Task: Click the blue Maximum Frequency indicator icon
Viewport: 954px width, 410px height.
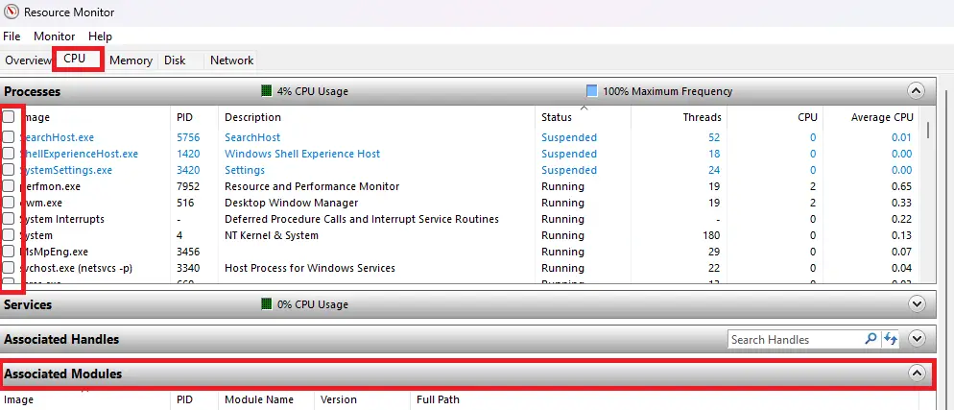Action: [x=592, y=91]
